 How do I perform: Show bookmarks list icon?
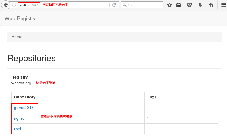(179, 5)
